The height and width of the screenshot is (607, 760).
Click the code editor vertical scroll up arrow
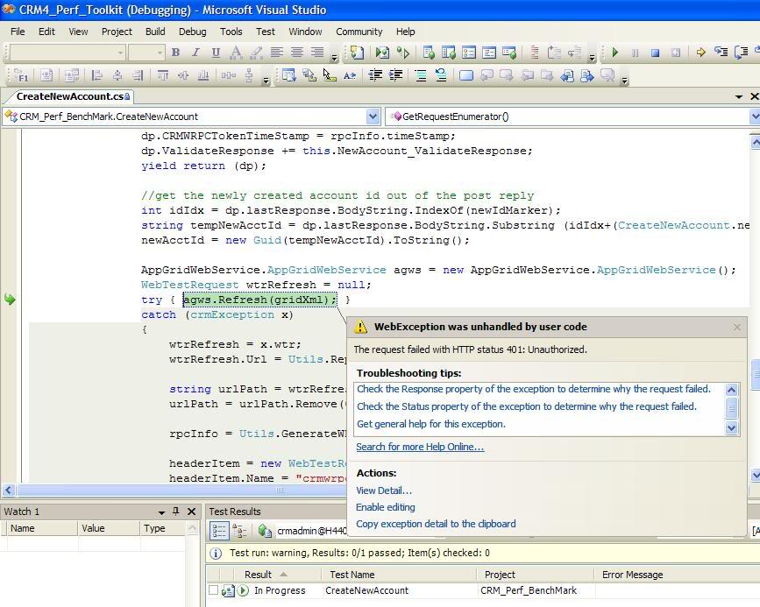[755, 141]
